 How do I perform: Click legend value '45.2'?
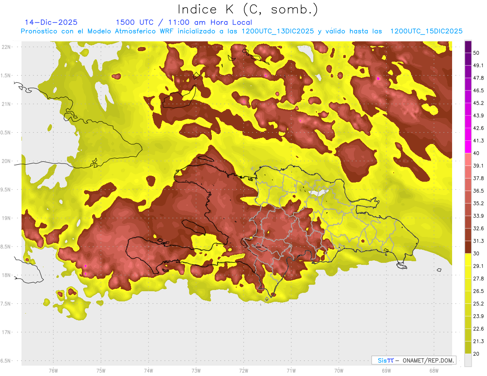[x=478, y=103]
